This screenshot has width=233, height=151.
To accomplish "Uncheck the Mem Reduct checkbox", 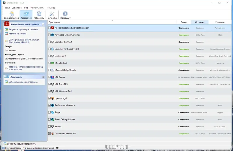I will [50, 63].
